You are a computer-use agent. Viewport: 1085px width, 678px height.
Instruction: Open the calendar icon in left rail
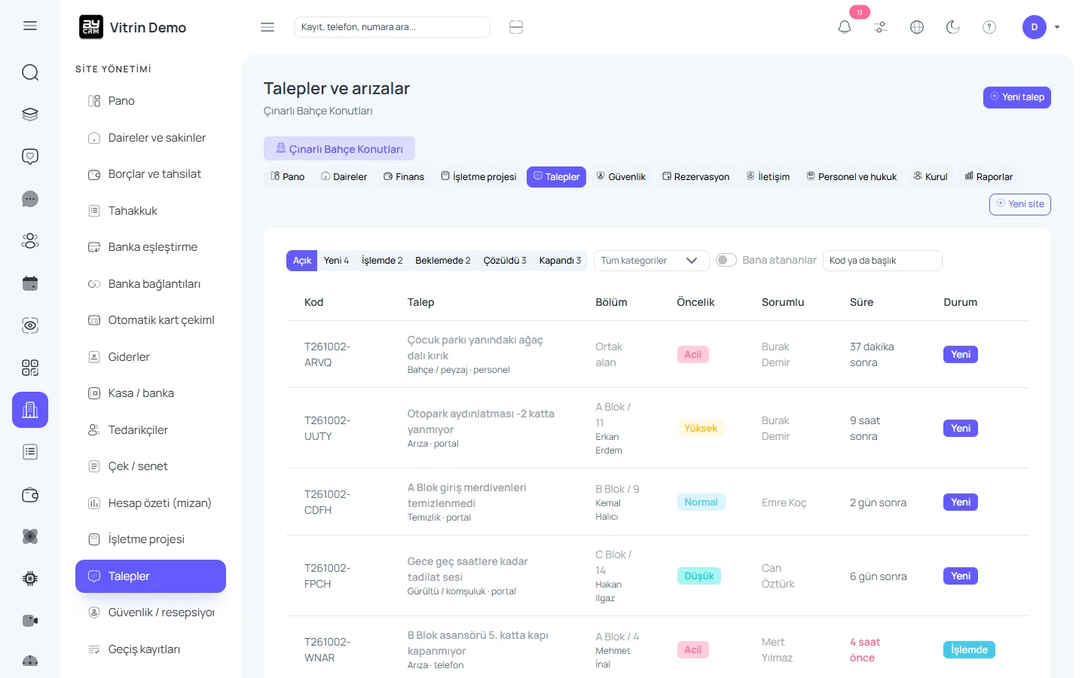click(x=30, y=283)
